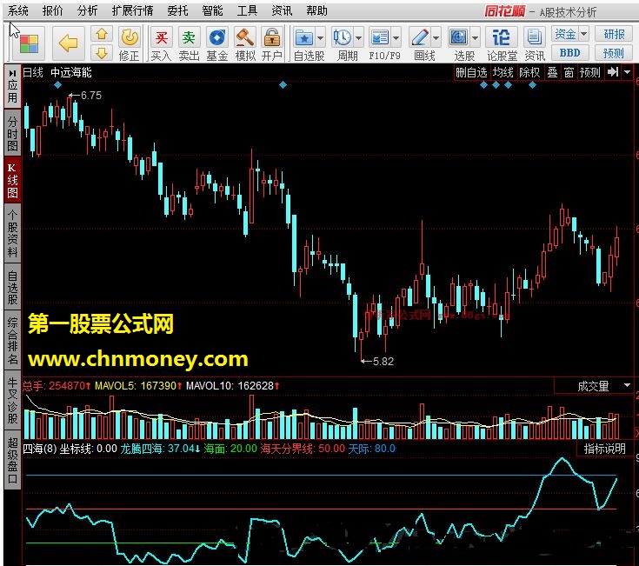639x566 pixels.
Task: Expand the 选股 dropdown arrow
Action: pyautogui.click(x=475, y=38)
